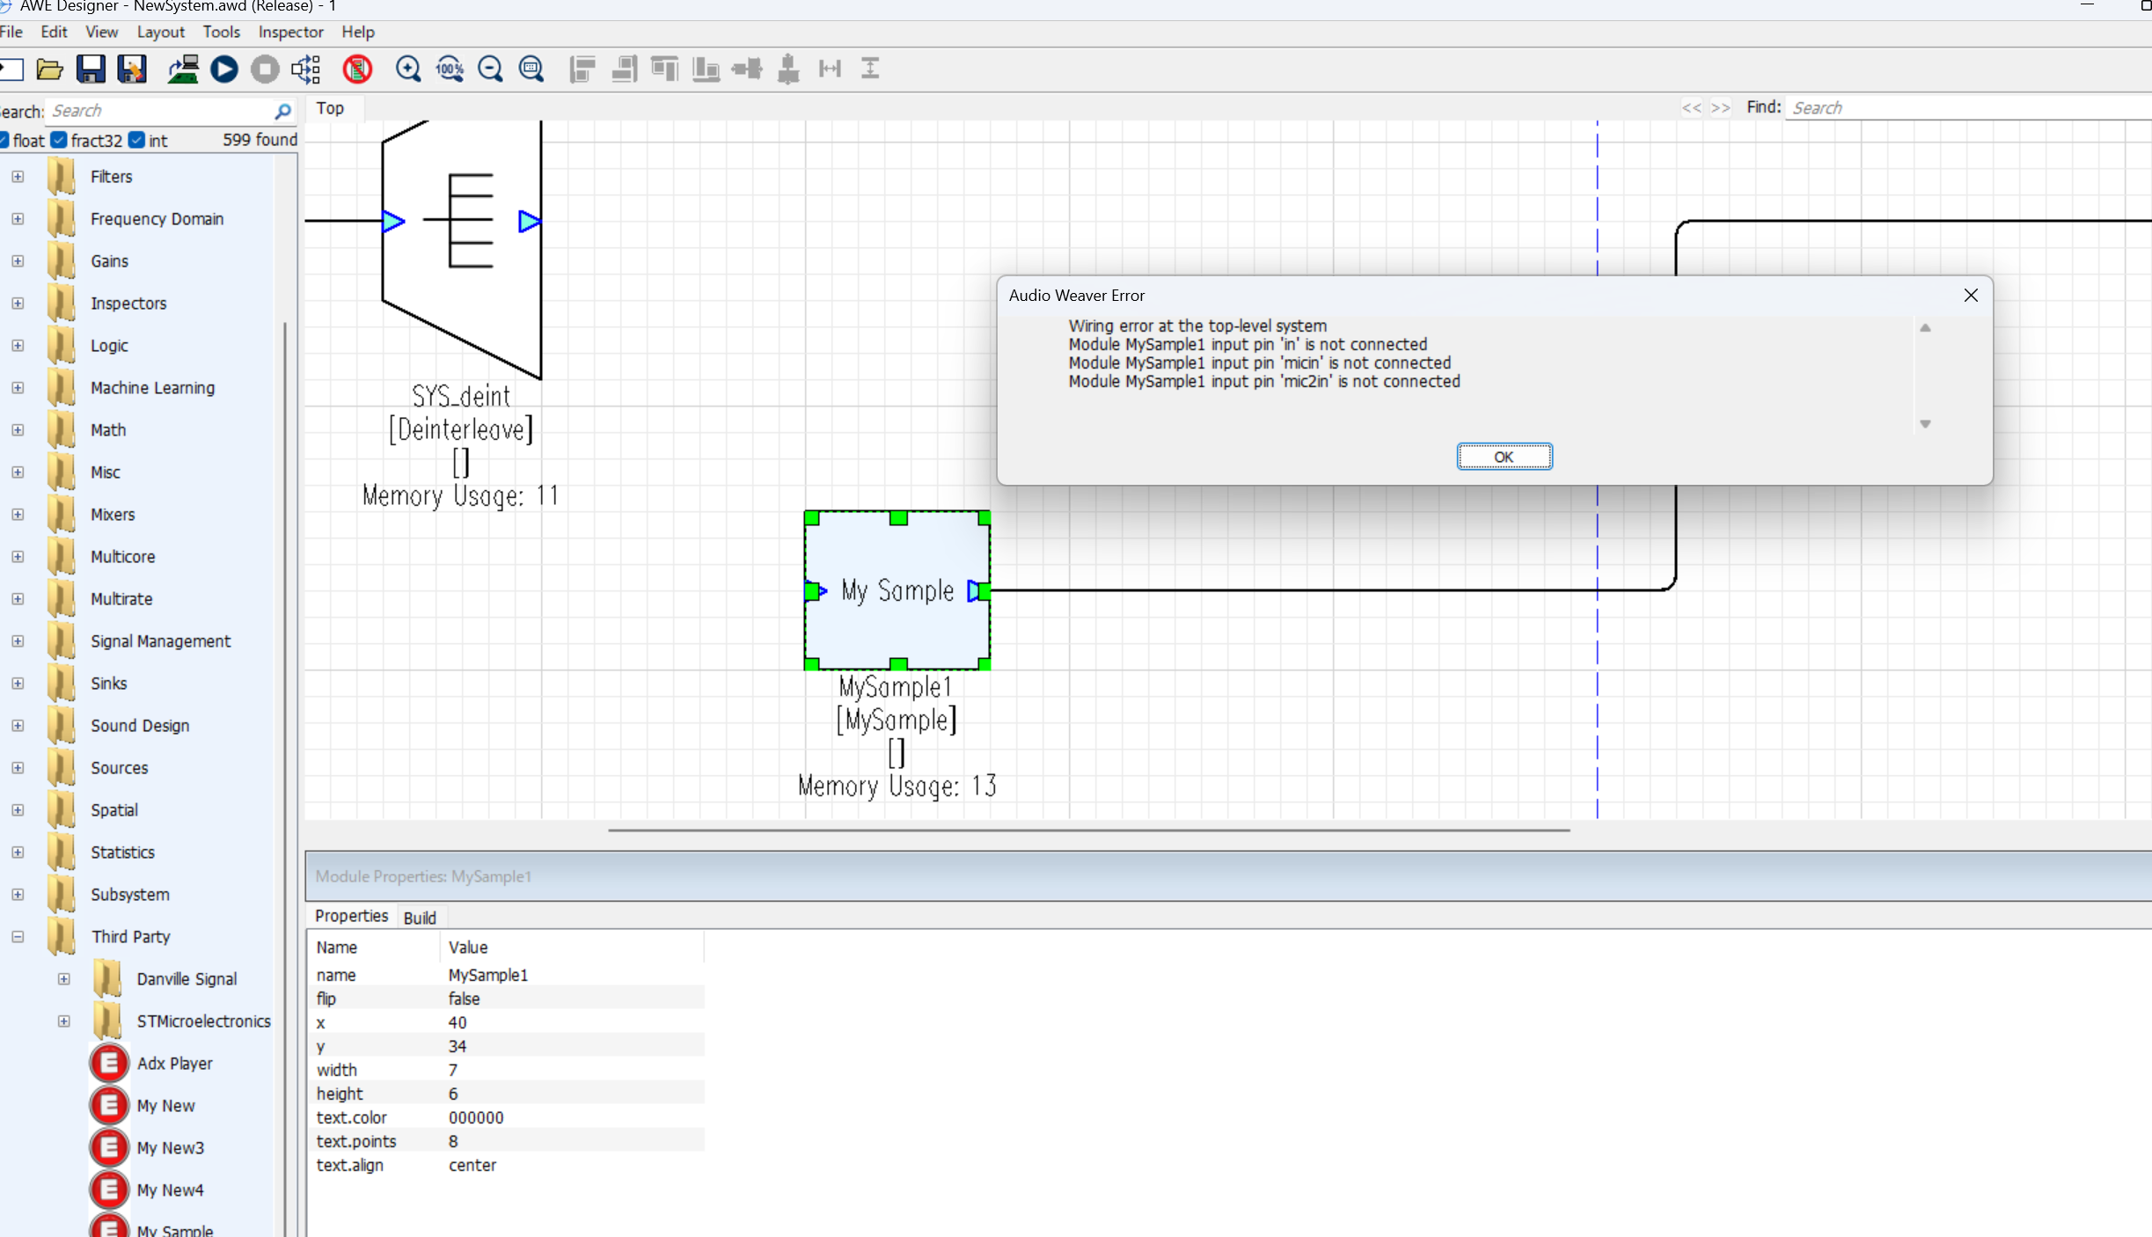Select the Properties tab
2152x1237 pixels.
tap(351, 916)
